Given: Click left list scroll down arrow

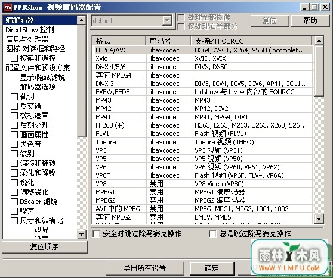Looking at the screenshot, I should click(x=81, y=234).
